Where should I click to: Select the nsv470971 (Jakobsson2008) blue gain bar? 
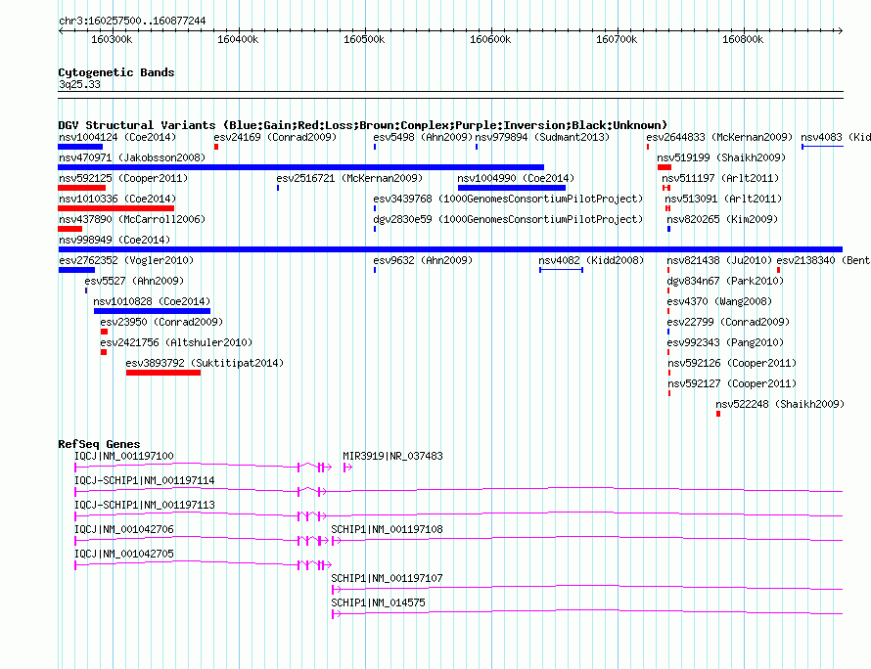coord(300,167)
